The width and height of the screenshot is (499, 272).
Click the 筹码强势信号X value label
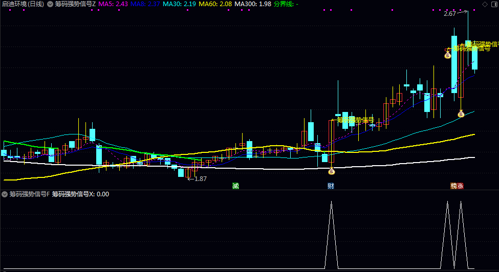pyautogui.click(x=80, y=194)
